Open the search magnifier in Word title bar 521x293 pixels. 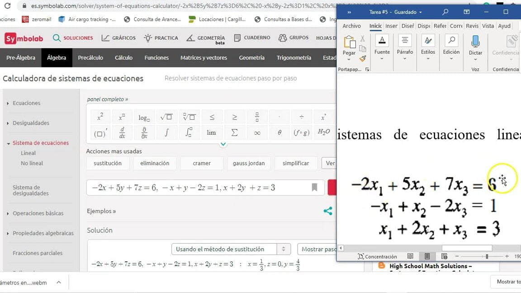[445, 12]
